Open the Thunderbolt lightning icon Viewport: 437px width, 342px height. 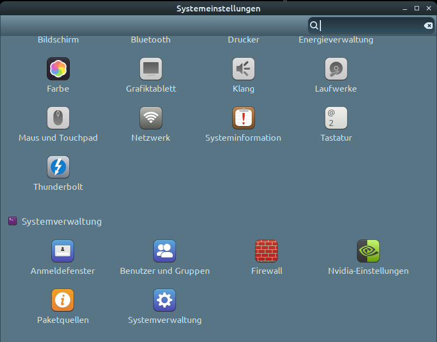click(x=58, y=167)
